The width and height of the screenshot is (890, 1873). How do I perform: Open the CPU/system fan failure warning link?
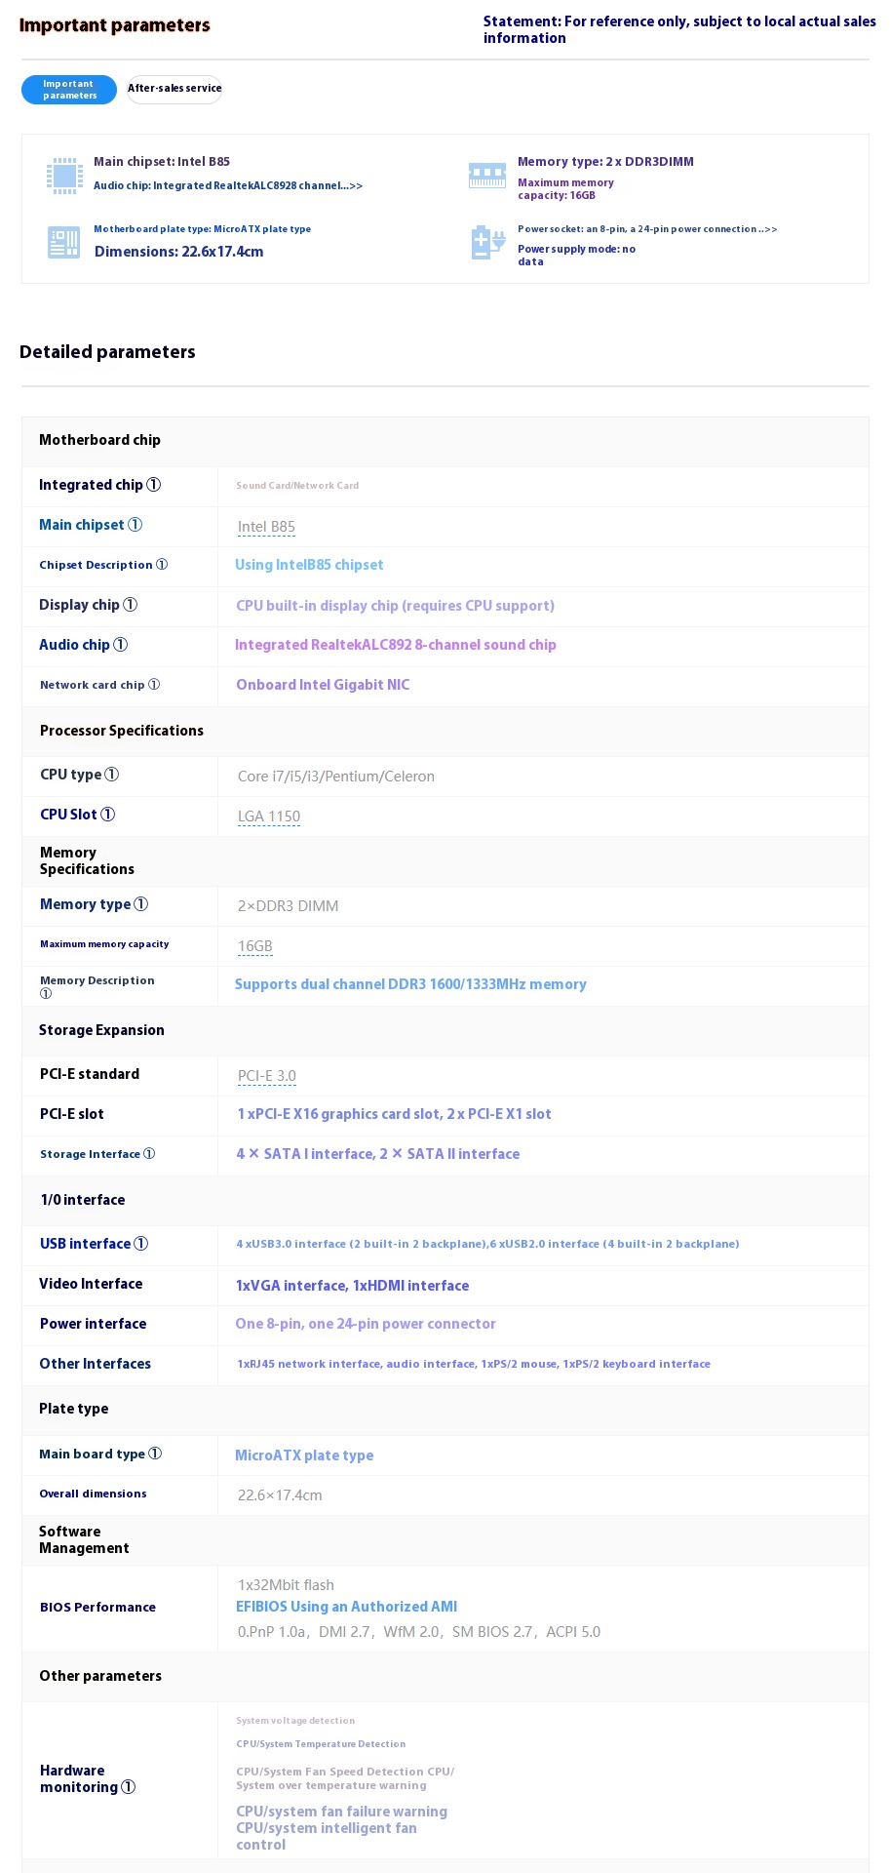[341, 1812]
